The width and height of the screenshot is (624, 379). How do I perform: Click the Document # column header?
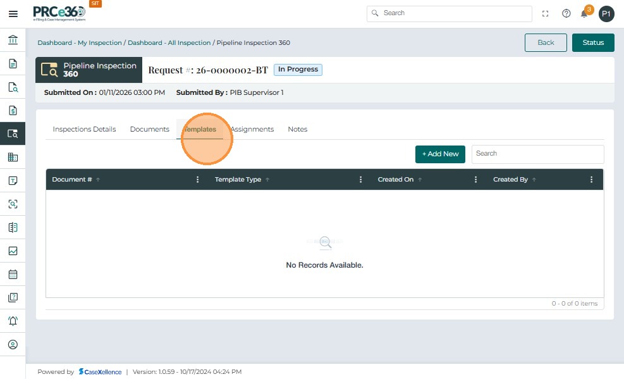(71, 180)
